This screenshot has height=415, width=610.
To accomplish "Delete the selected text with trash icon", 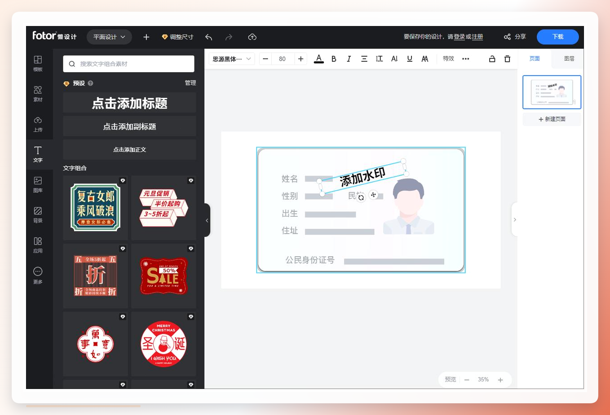I will click(507, 59).
